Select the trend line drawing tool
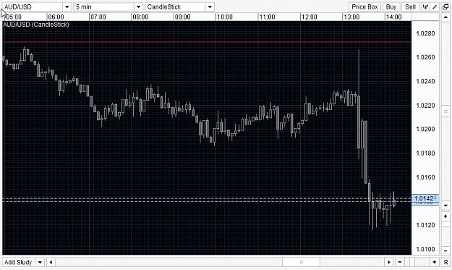The width and height of the screenshot is (452, 270). [435, 7]
